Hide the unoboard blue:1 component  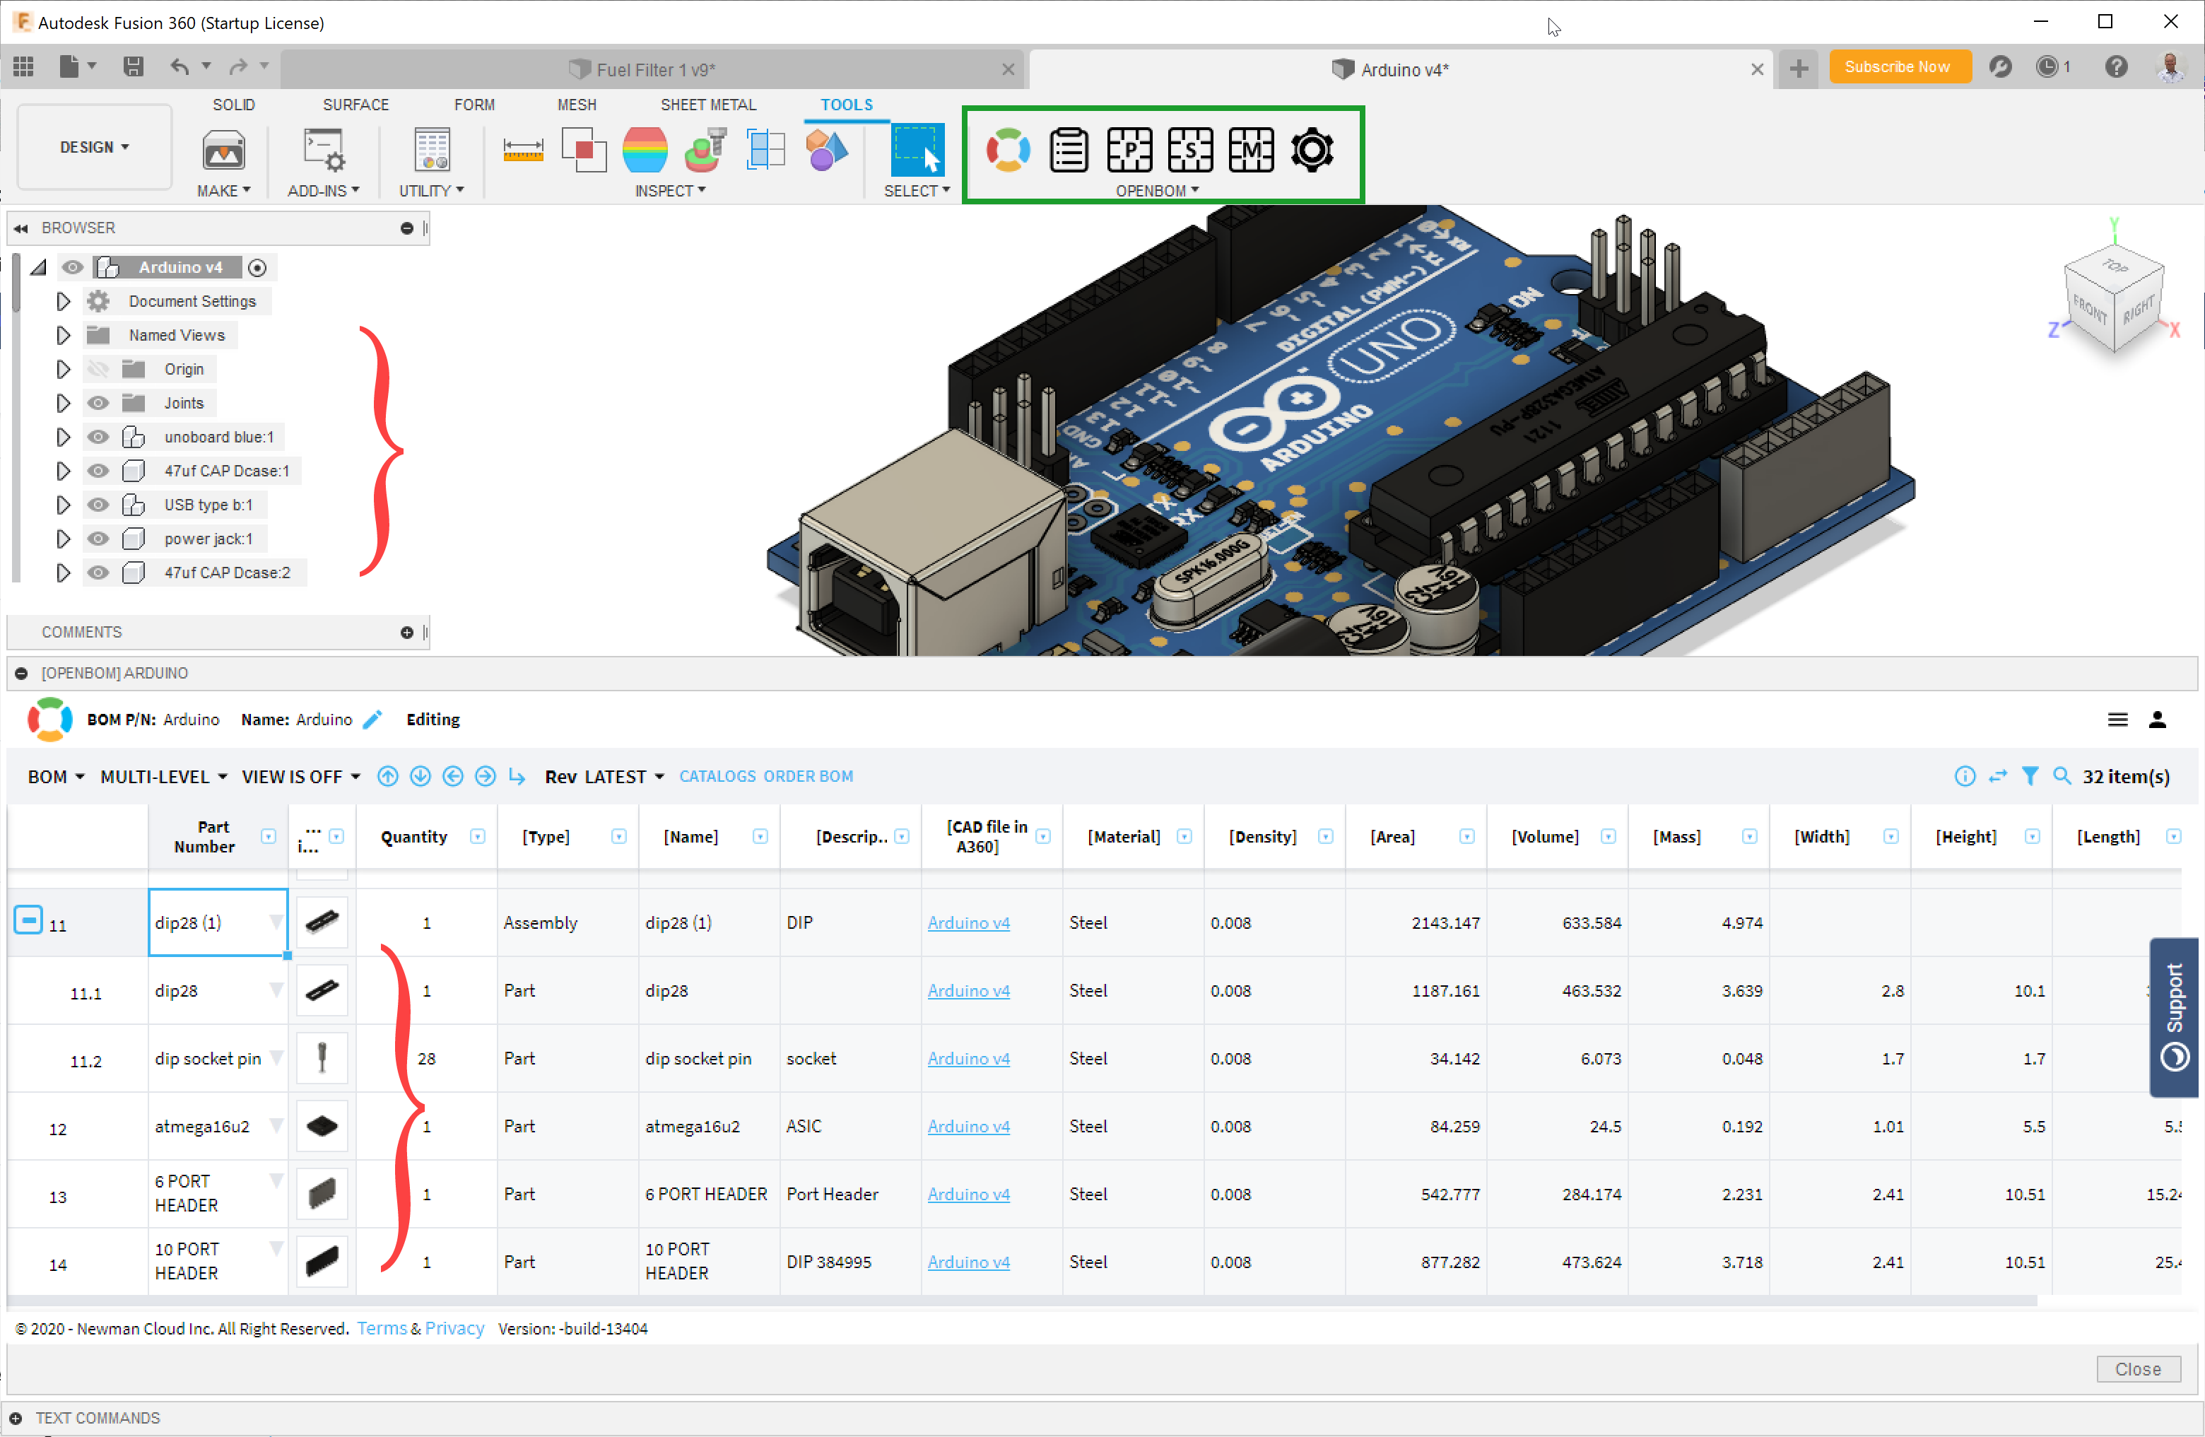tap(98, 436)
